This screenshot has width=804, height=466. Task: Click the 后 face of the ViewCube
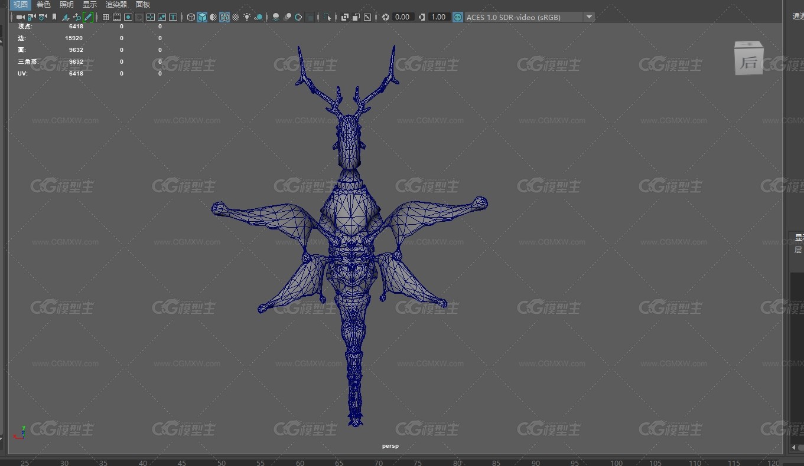(x=748, y=61)
